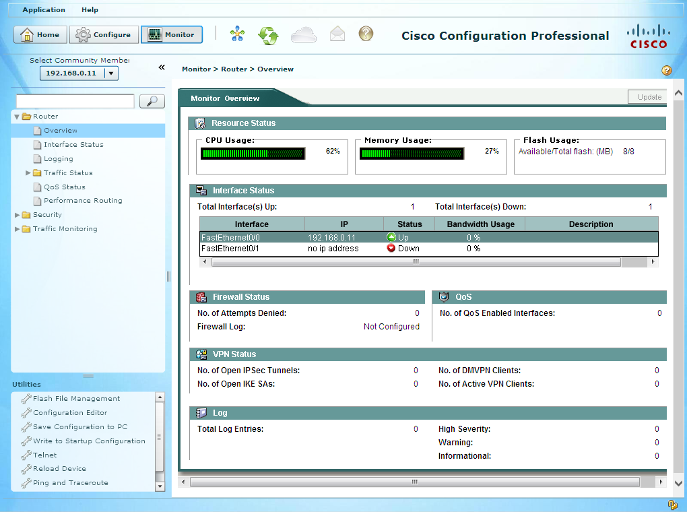Open the orange help icon beside the breadcrumb
The width and height of the screenshot is (687, 512).
coord(666,70)
